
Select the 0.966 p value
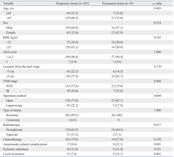pos(157,81)
